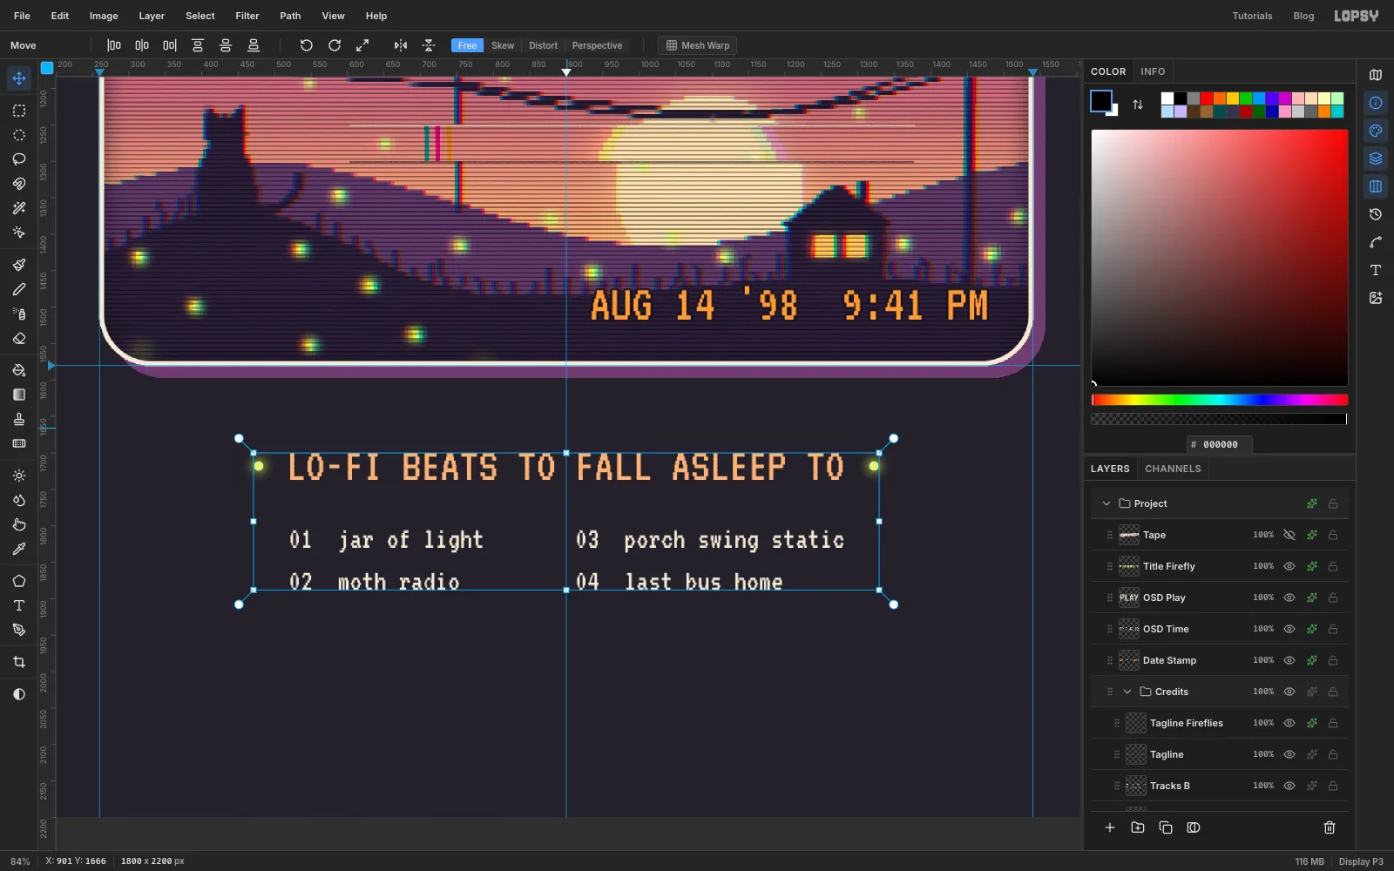Select the Tracks B layer thumbnail
Screen dimensions: 1394x871
coord(1136,786)
